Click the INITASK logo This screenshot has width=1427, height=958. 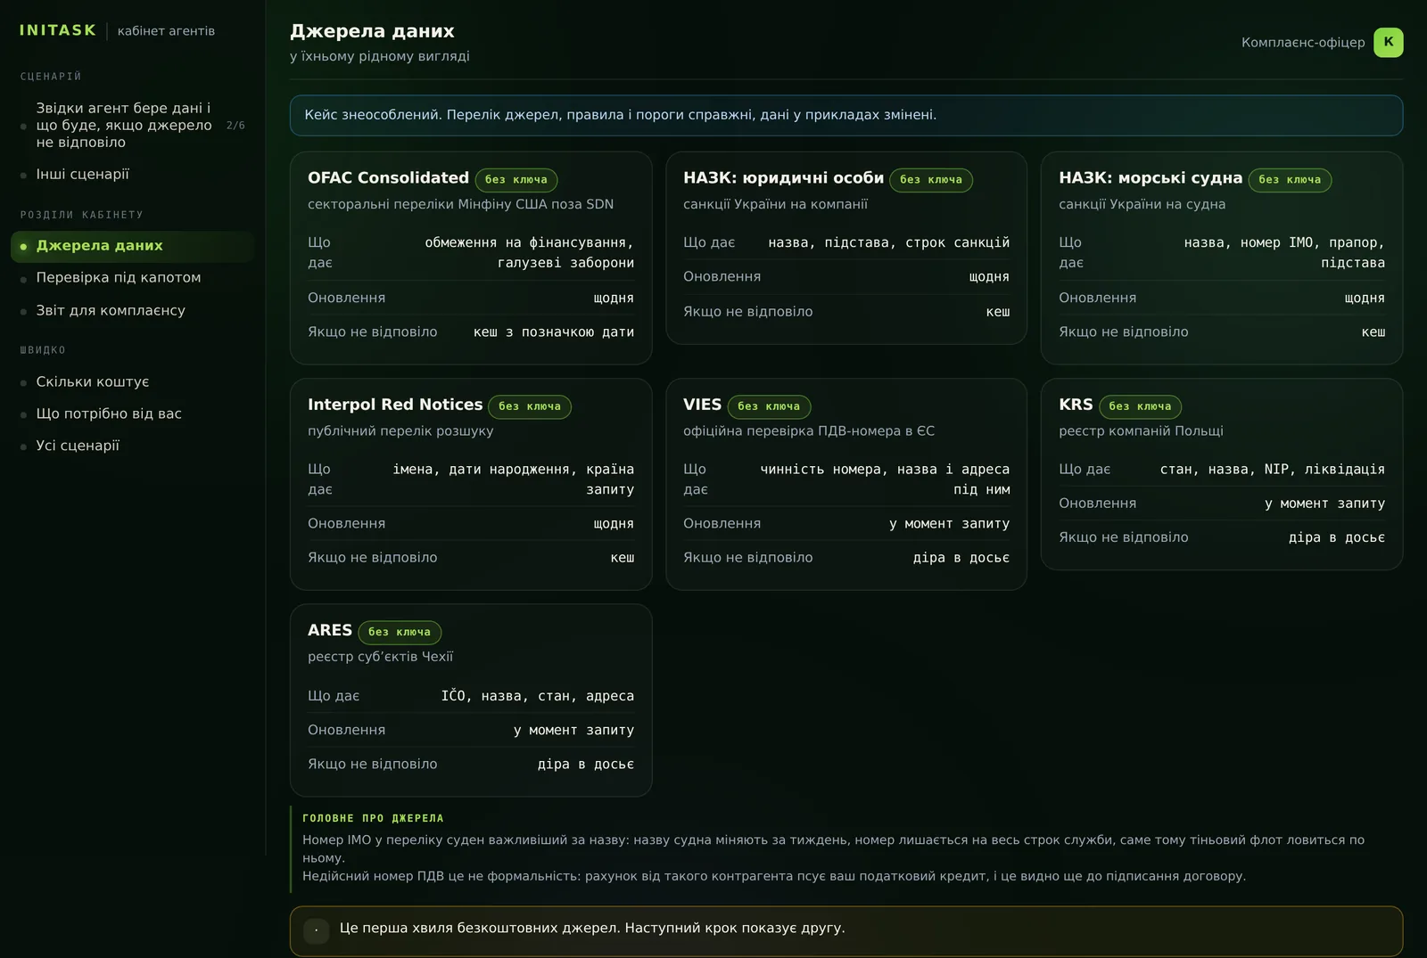[58, 30]
